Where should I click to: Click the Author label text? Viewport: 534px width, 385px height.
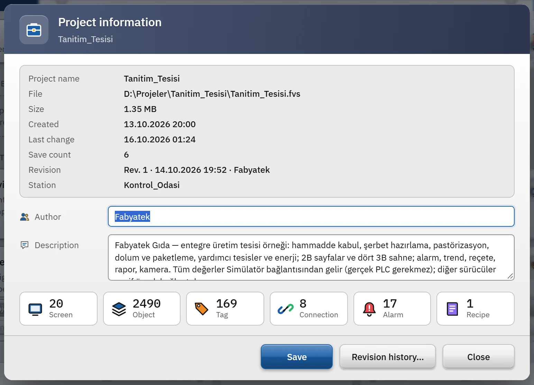48,217
